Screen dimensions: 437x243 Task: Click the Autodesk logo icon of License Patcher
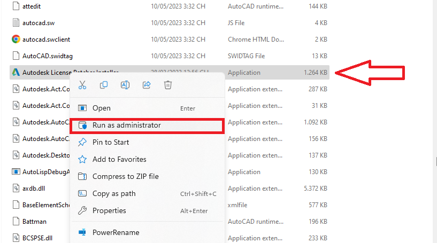pos(16,73)
